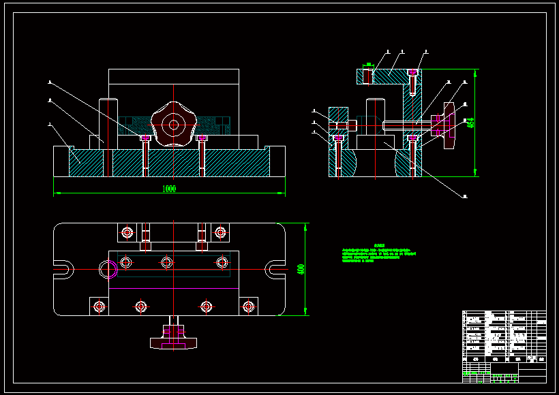Select the right U-shaped slot in base plate
The height and width of the screenshot is (395, 559).
(x=275, y=269)
